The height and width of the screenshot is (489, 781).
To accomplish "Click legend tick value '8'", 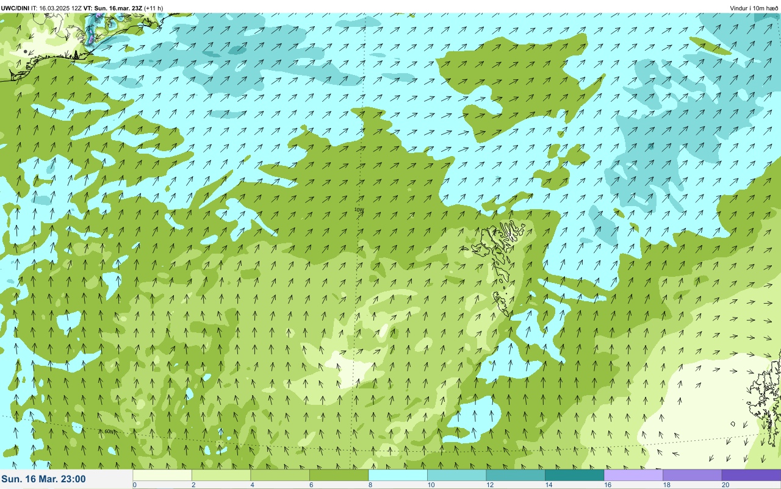I will [370, 485].
